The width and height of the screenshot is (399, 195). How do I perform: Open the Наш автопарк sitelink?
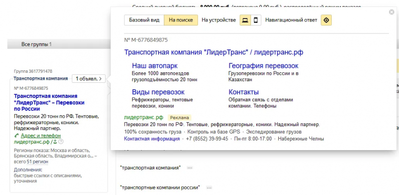(155, 66)
